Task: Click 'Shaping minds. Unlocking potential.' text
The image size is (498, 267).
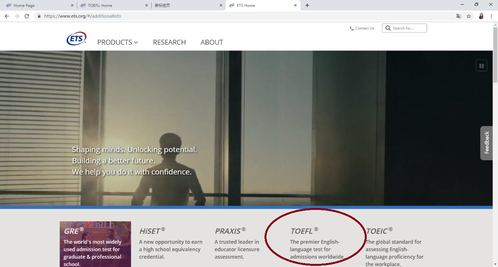Action: (x=134, y=150)
